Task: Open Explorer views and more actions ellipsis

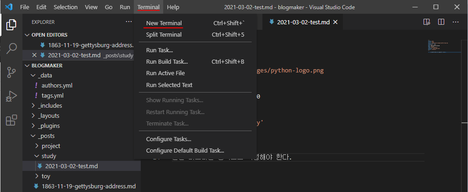Action: point(129,22)
